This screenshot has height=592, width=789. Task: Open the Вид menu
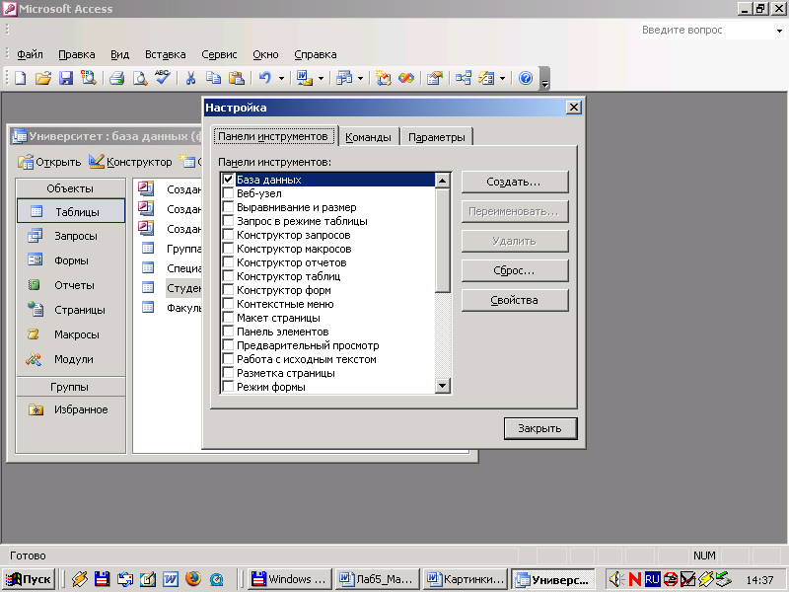(x=119, y=54)
